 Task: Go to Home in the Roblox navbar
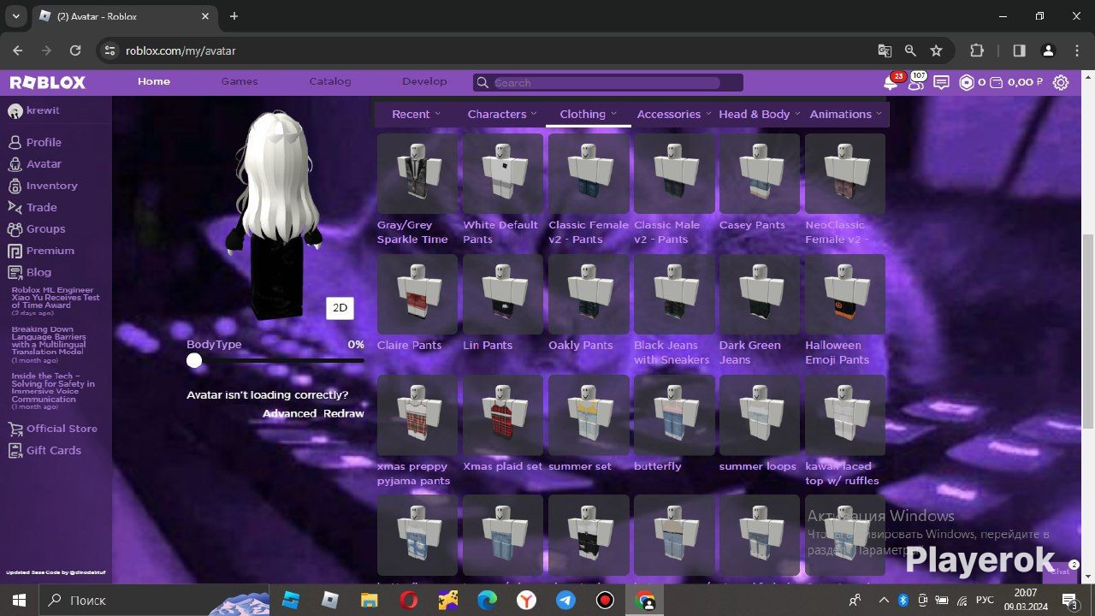(x=154, y=82)
